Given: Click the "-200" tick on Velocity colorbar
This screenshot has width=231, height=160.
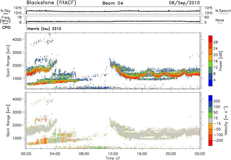Looking at the screenshot, I should (218, 140).
